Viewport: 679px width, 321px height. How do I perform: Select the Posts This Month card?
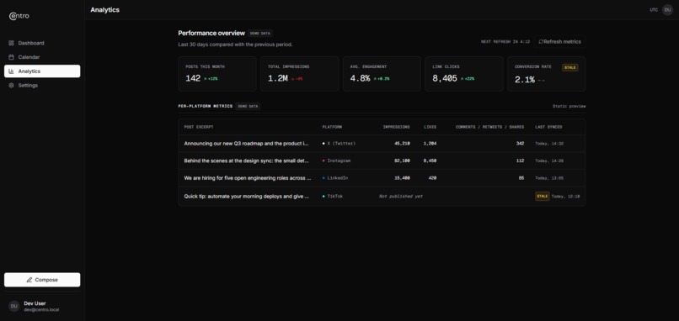tap(217, 74)
